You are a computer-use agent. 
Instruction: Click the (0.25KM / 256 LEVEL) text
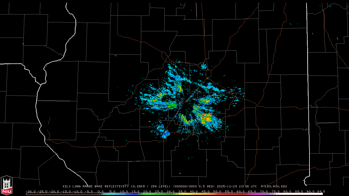[x=151, y=186]
